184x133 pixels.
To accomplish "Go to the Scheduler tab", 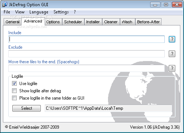I will 73,22.
